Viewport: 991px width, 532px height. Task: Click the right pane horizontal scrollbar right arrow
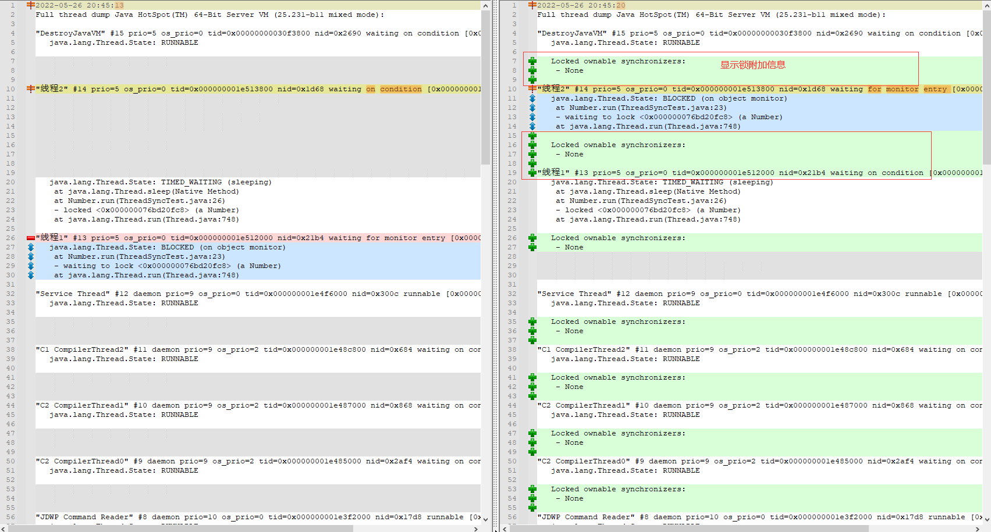[x=978, y=529]
